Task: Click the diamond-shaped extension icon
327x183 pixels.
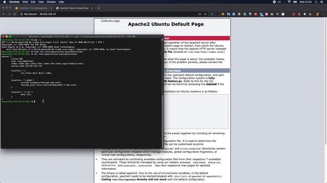Action: [250, 14]
